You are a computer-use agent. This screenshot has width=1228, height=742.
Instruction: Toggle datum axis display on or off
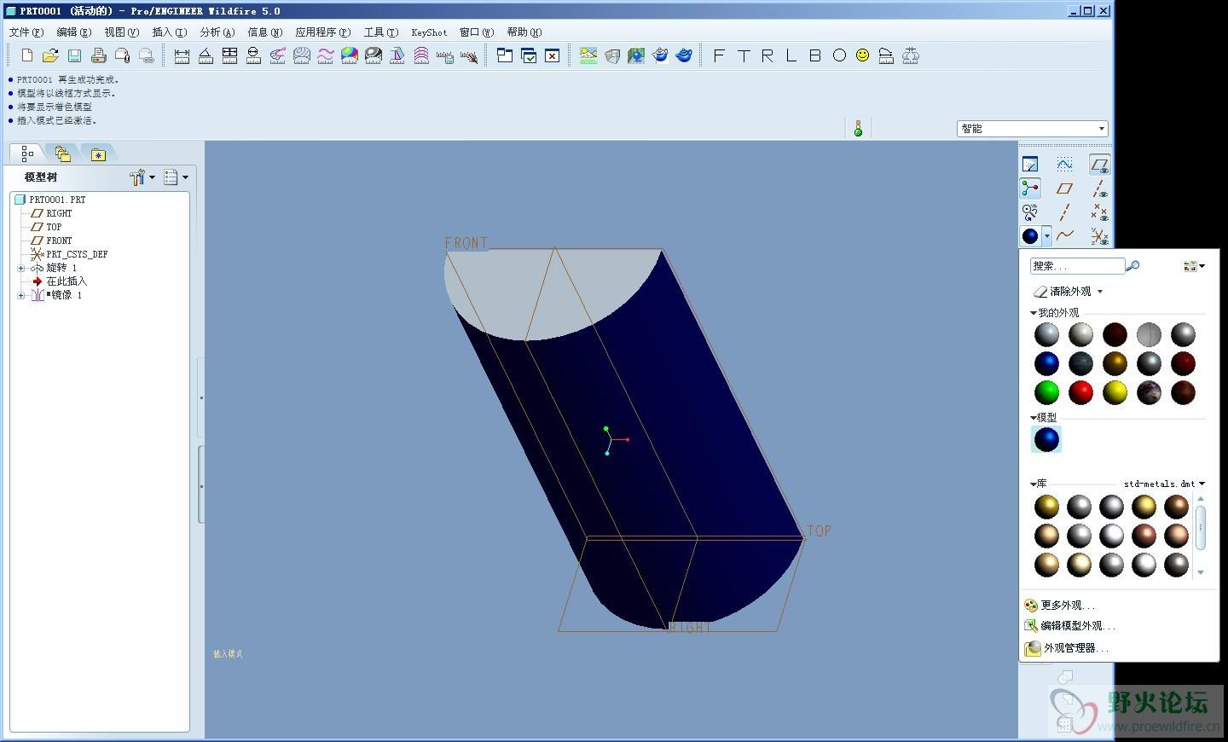(x=1099, y=188)
